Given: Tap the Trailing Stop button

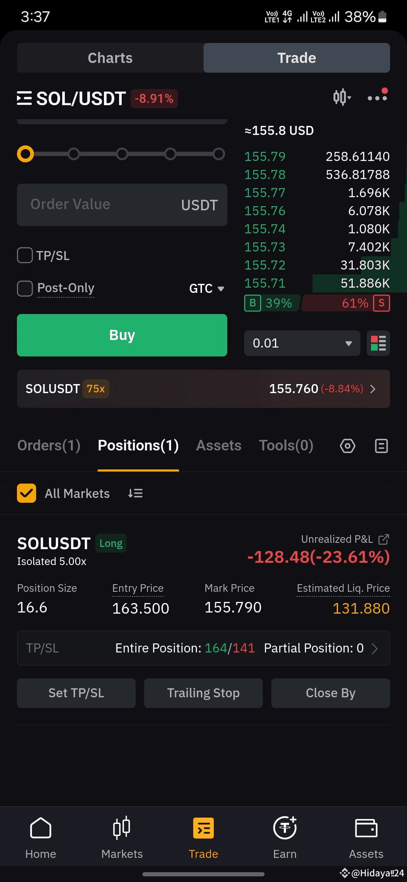Looking at the screenshot, I should pos(203,693).
